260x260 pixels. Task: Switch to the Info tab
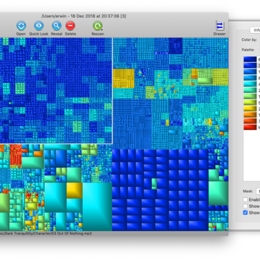tap(255, 30)
